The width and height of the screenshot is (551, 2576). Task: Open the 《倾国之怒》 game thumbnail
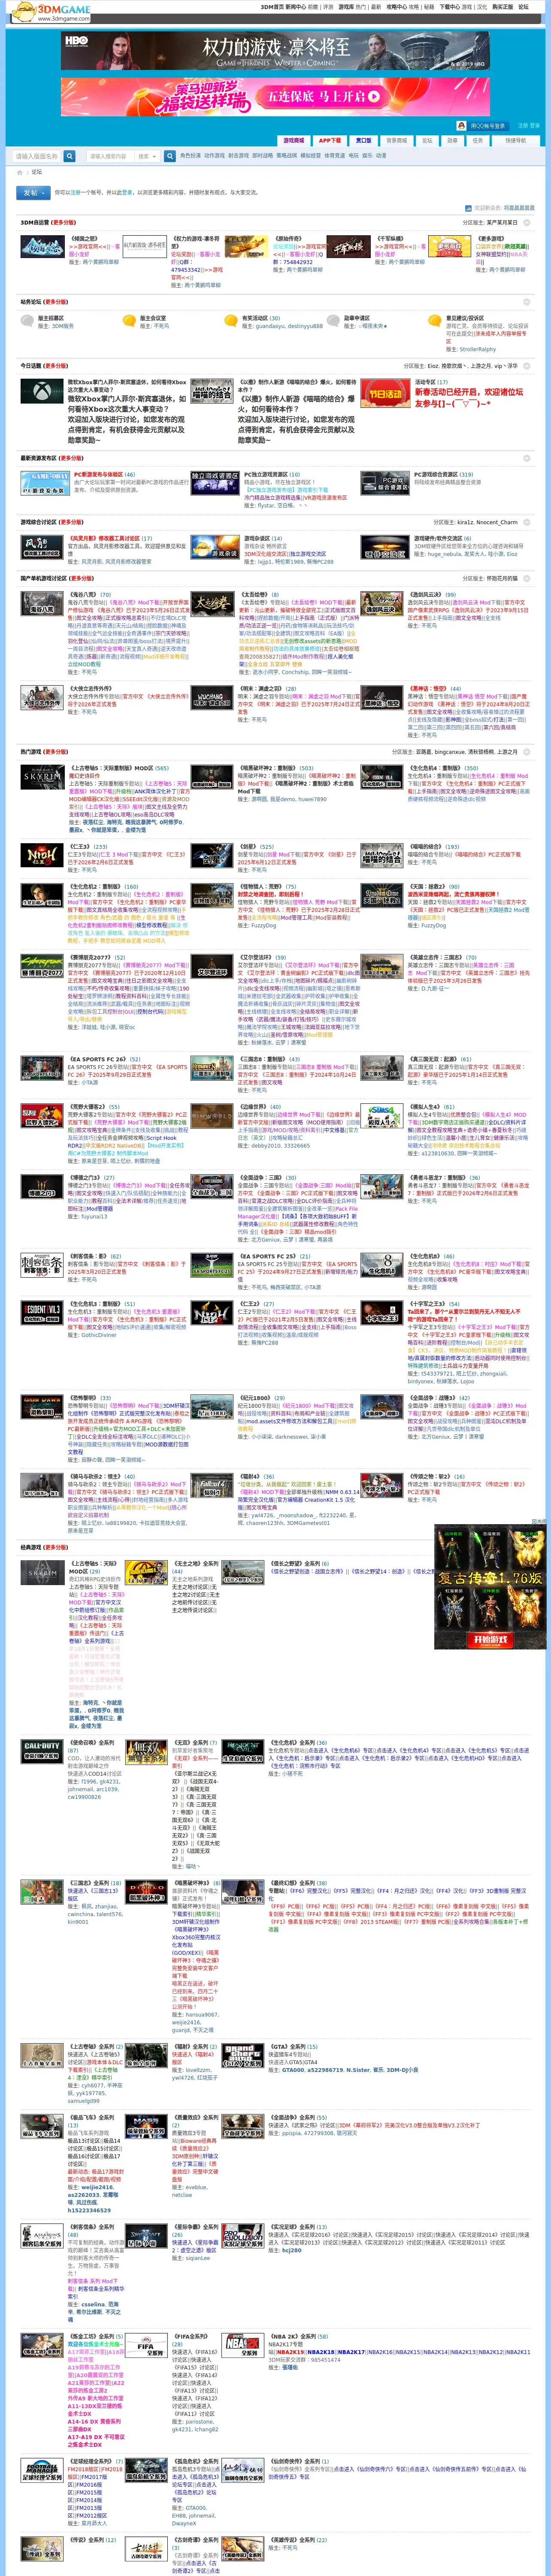tap(42, 246)
